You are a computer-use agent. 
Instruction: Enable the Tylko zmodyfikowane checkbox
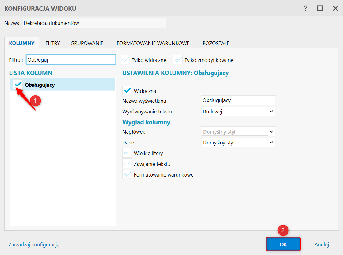click(178, 60)
